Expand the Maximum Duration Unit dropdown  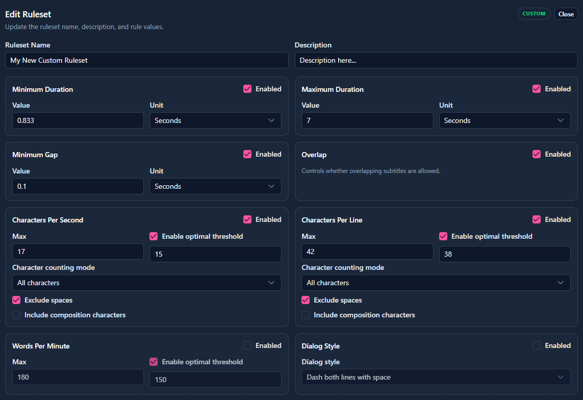504,120
